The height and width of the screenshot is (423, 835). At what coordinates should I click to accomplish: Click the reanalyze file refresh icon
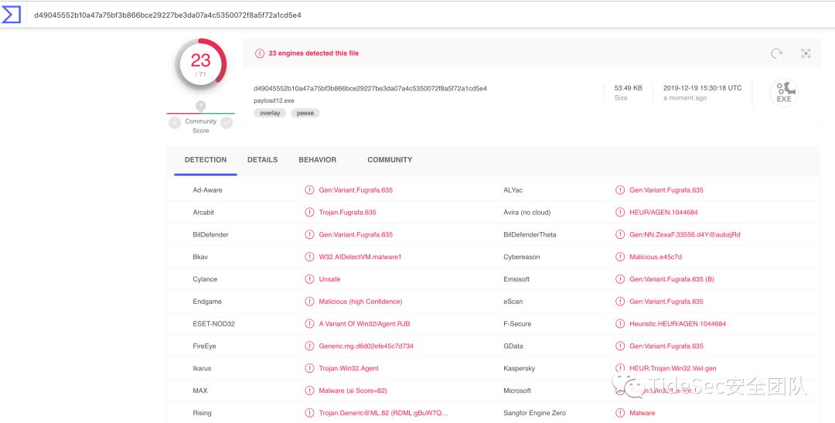tap(776, 53)
